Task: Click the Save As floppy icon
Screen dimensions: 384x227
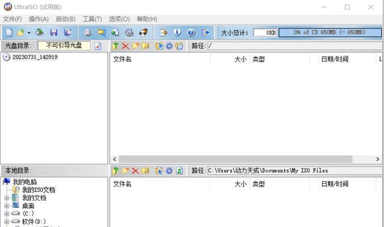Action: tap(68, 32)
